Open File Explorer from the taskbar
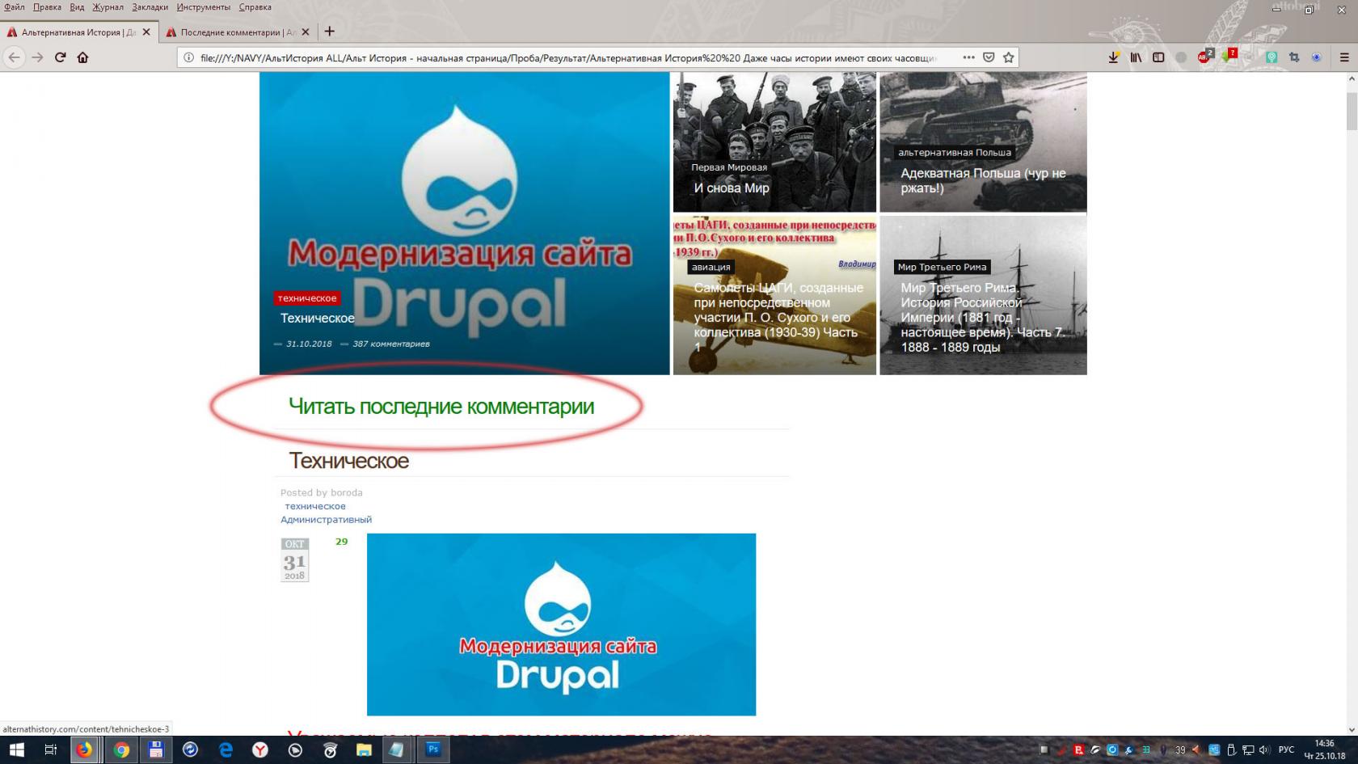1358x764 pixels. tap(364, 749)
